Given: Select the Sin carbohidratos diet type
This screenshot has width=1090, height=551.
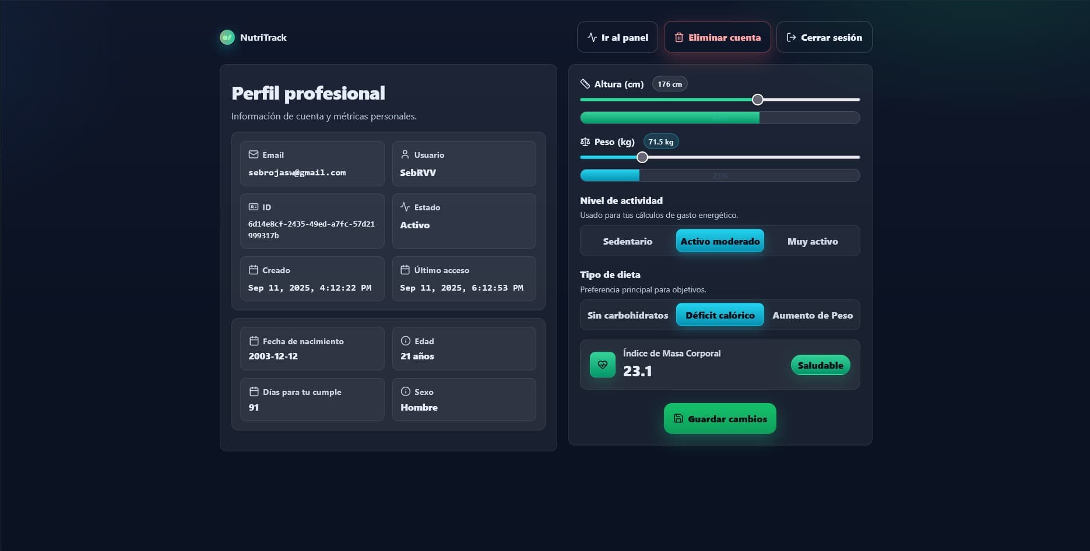Looking at the screenshot, I should tap(627, 315).
